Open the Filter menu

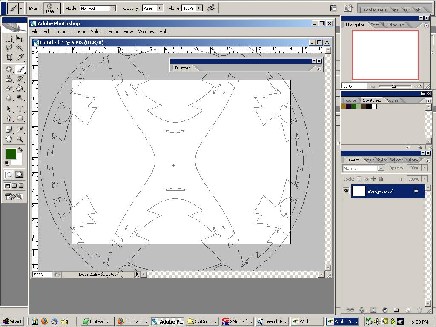(113, 32)
